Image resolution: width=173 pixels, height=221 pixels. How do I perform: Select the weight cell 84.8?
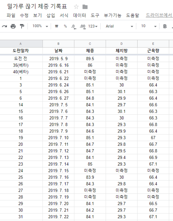point(90,98)
